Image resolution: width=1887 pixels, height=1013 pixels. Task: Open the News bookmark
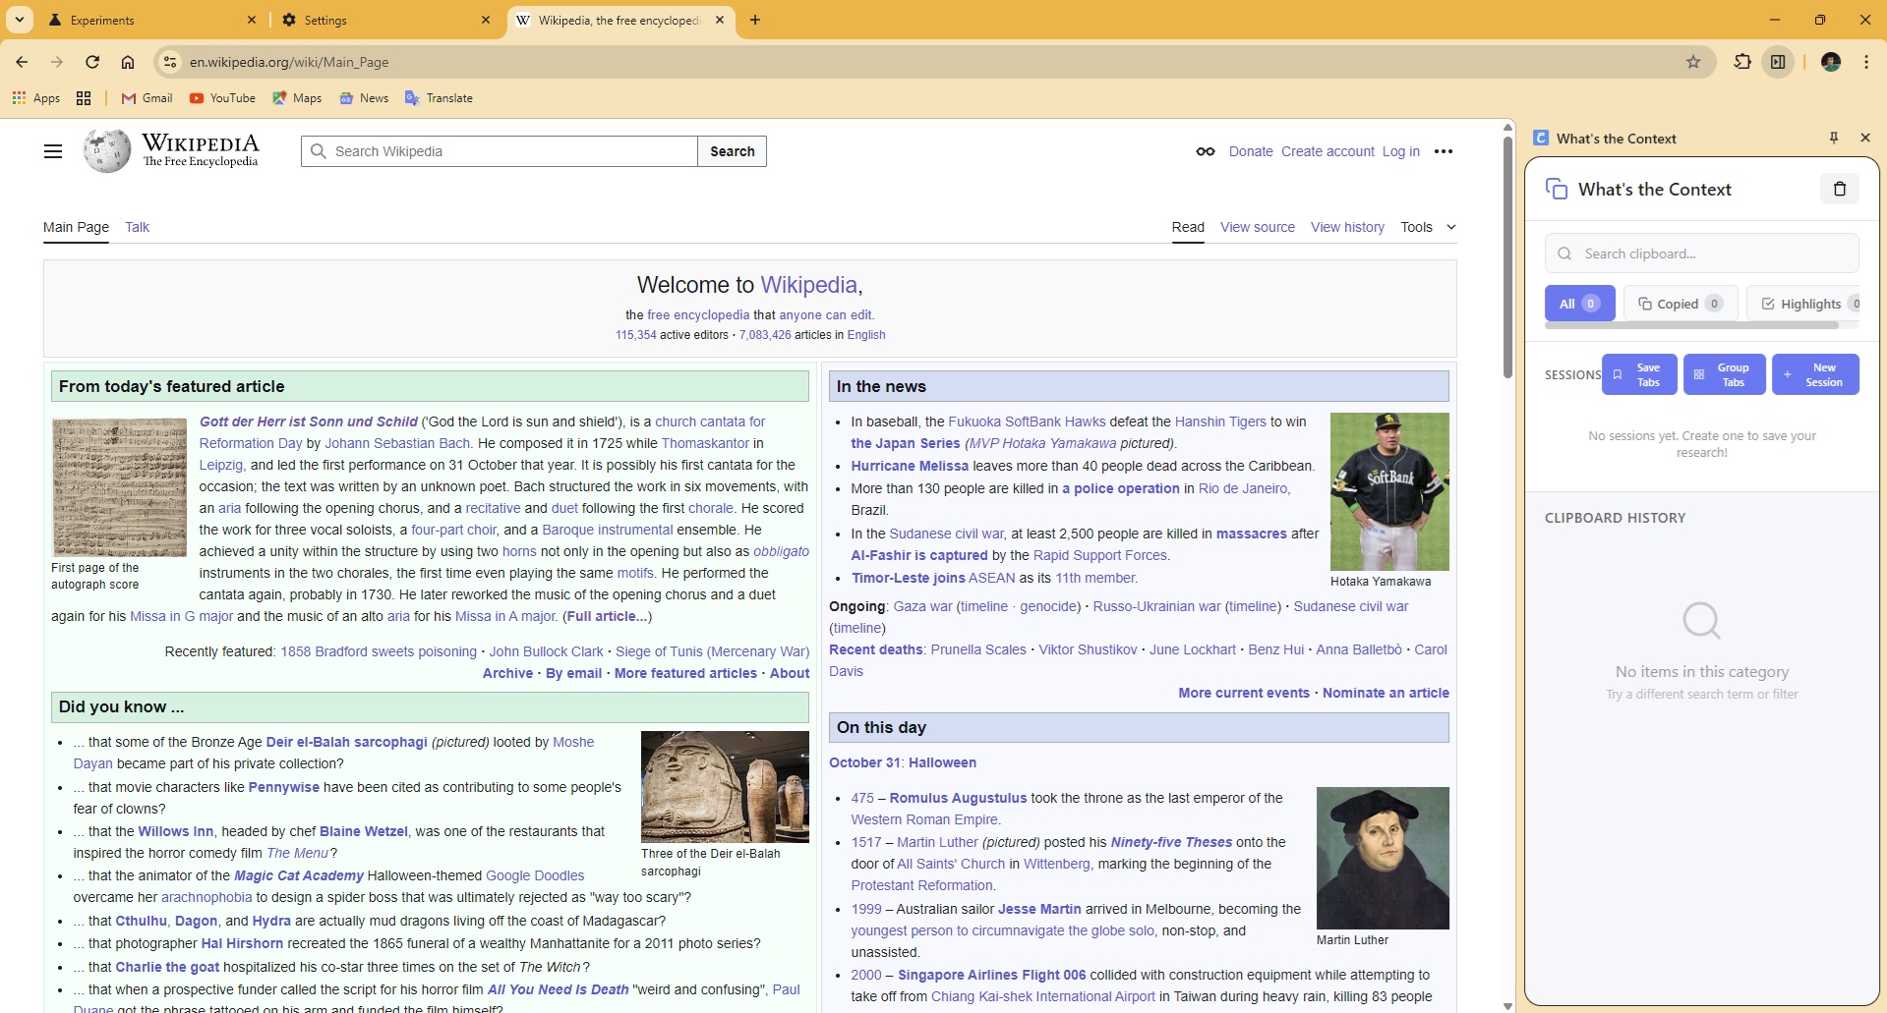[x=364, y=98]
